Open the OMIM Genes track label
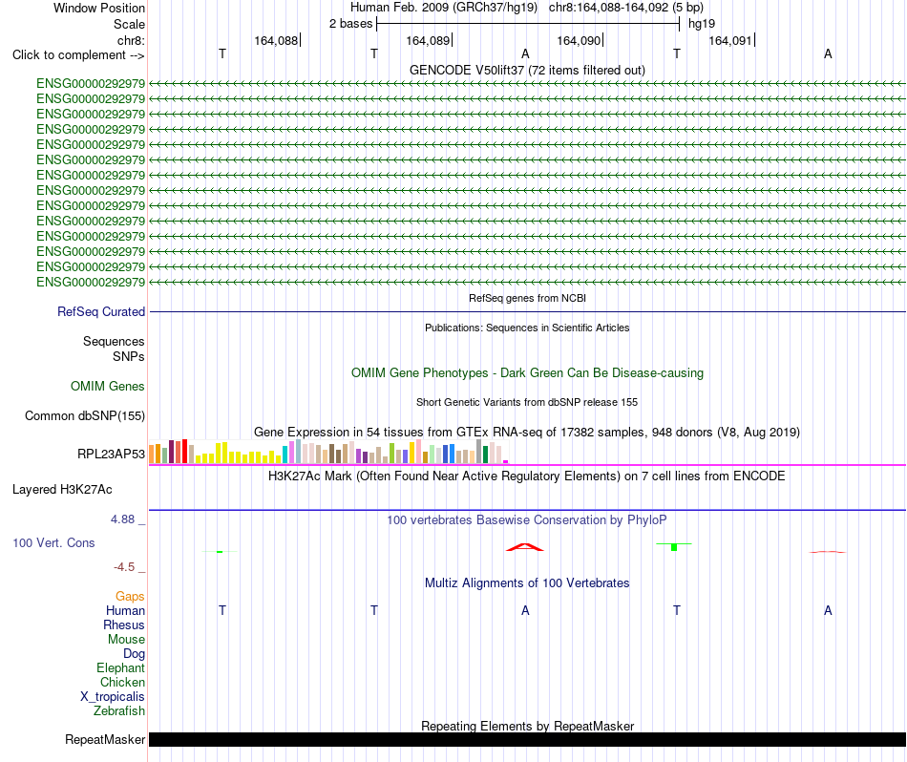907x762 pixels. [108, 386]
